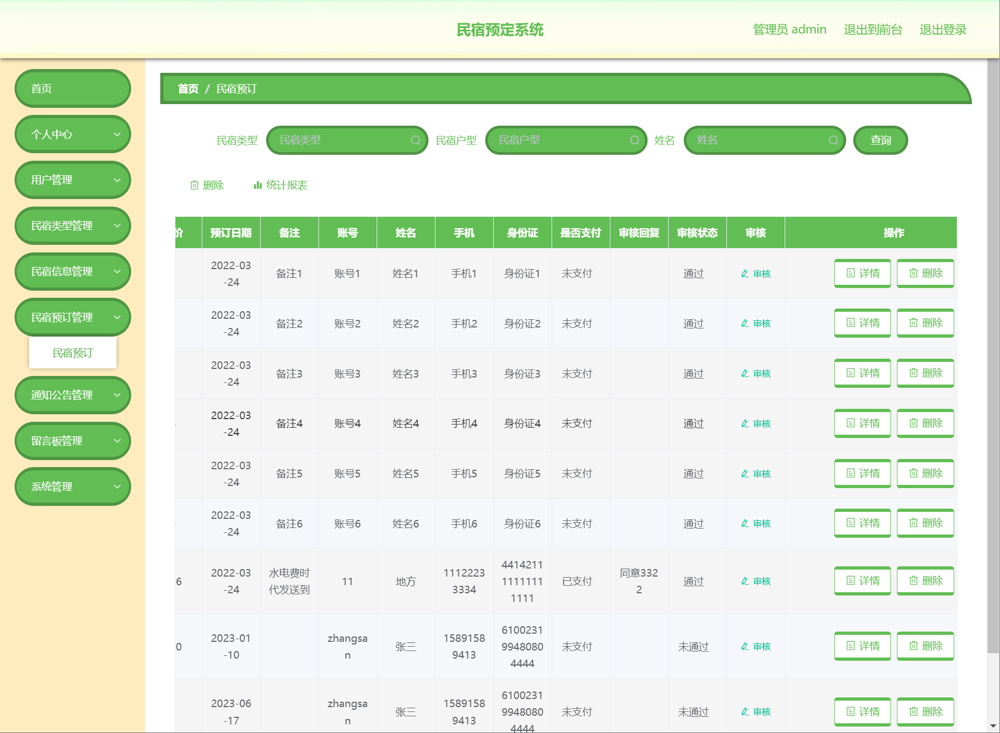
Task: Click search icon in 民宿户型 field
Action: pyautogui.click(x=635, y=140)
